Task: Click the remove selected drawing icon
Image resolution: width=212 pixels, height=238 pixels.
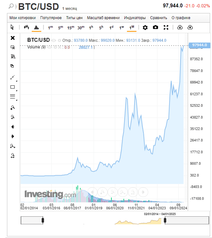Action: (13, 47)
